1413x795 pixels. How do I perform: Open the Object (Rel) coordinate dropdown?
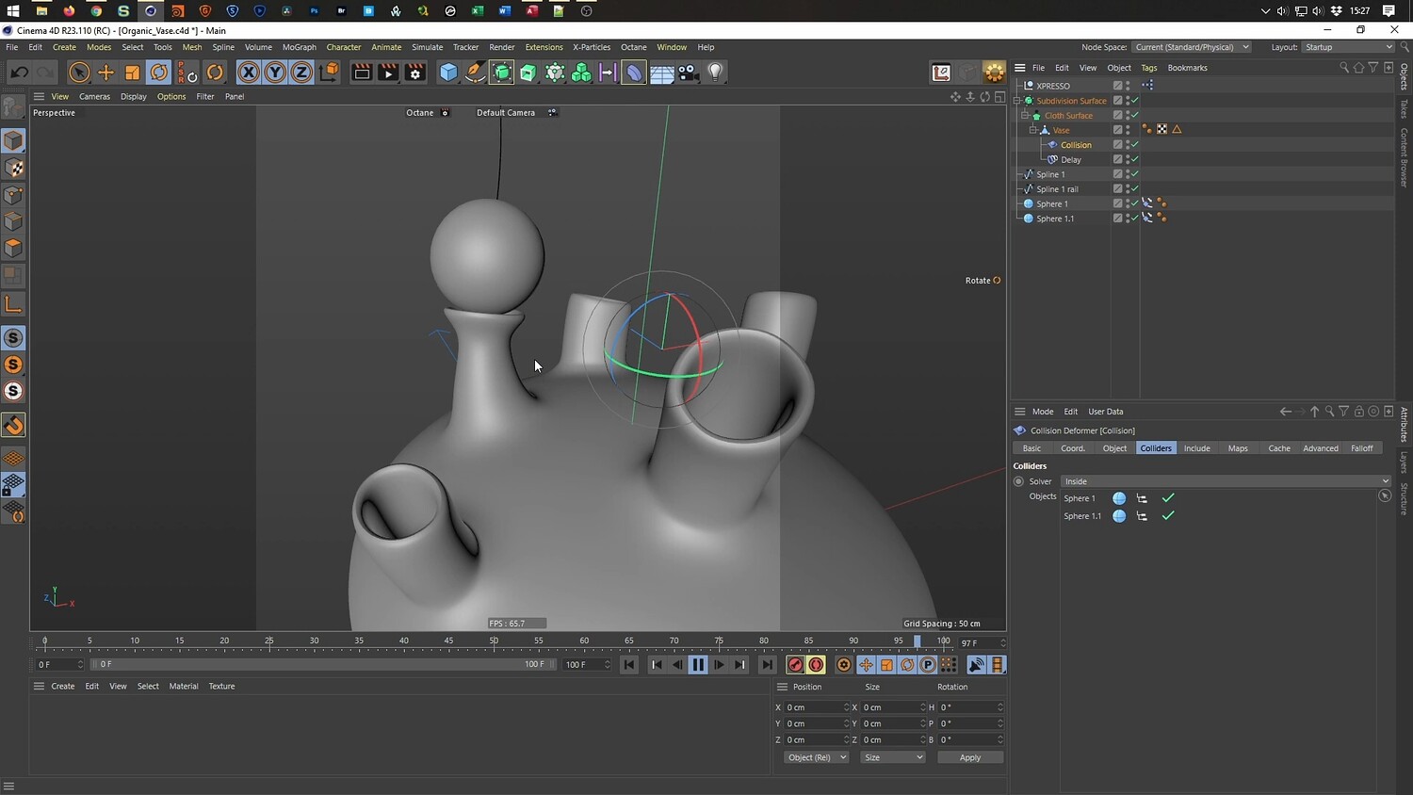(816, 757)
